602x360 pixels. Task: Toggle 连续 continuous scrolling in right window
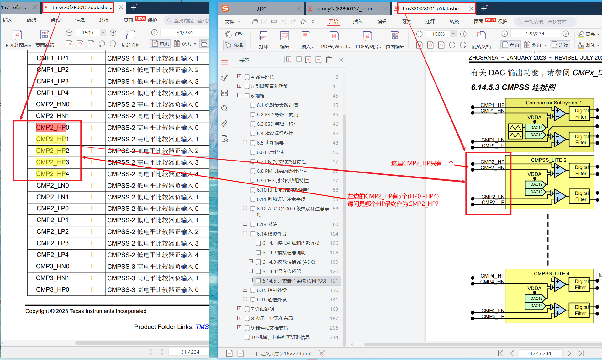(560, 45)
